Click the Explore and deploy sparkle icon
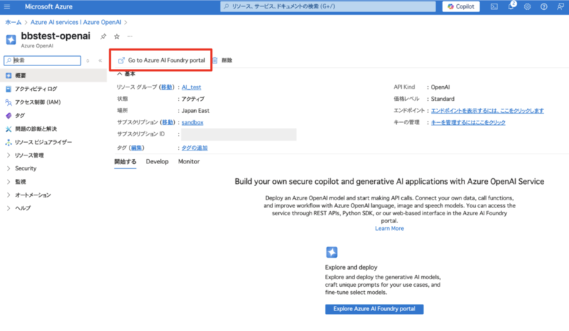 [331, 252]
